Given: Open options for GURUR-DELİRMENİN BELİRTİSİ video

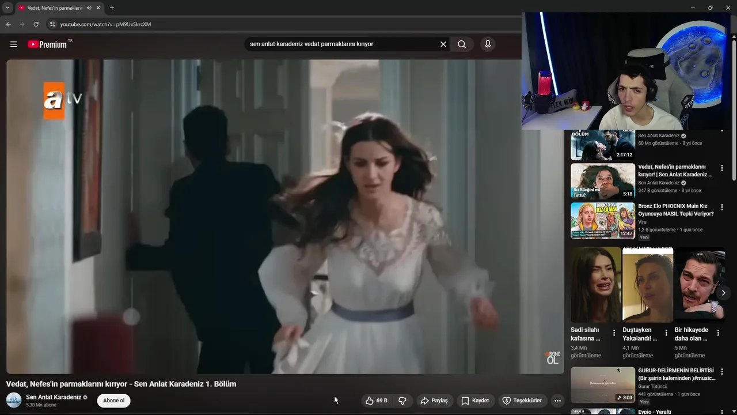Looking at the screenshot, I should [x=721, y=372].
